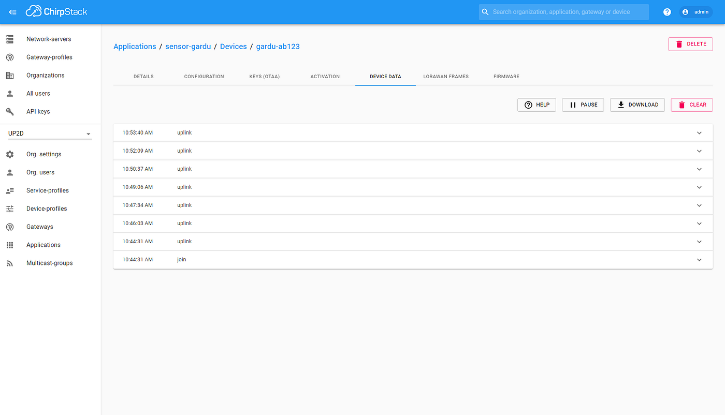Navigate to sensor-gardu via breadcrumb link
This screenshot has width=725, height=415.
tap(188, 46)
